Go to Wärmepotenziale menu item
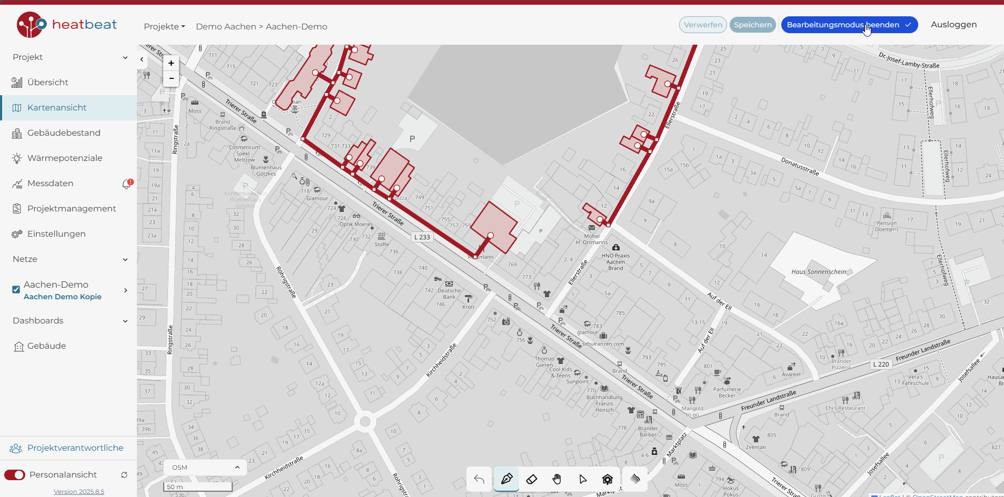 [x=65, y=158]
